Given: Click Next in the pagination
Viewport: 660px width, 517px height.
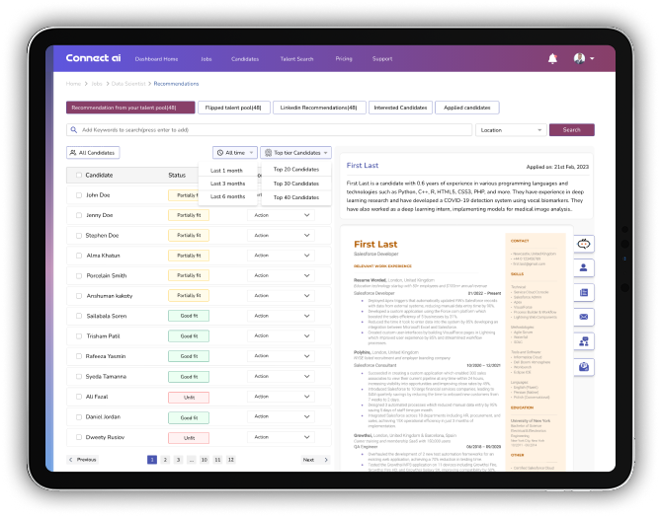Looking at the screenshot, I should click(x=314, y=460).
